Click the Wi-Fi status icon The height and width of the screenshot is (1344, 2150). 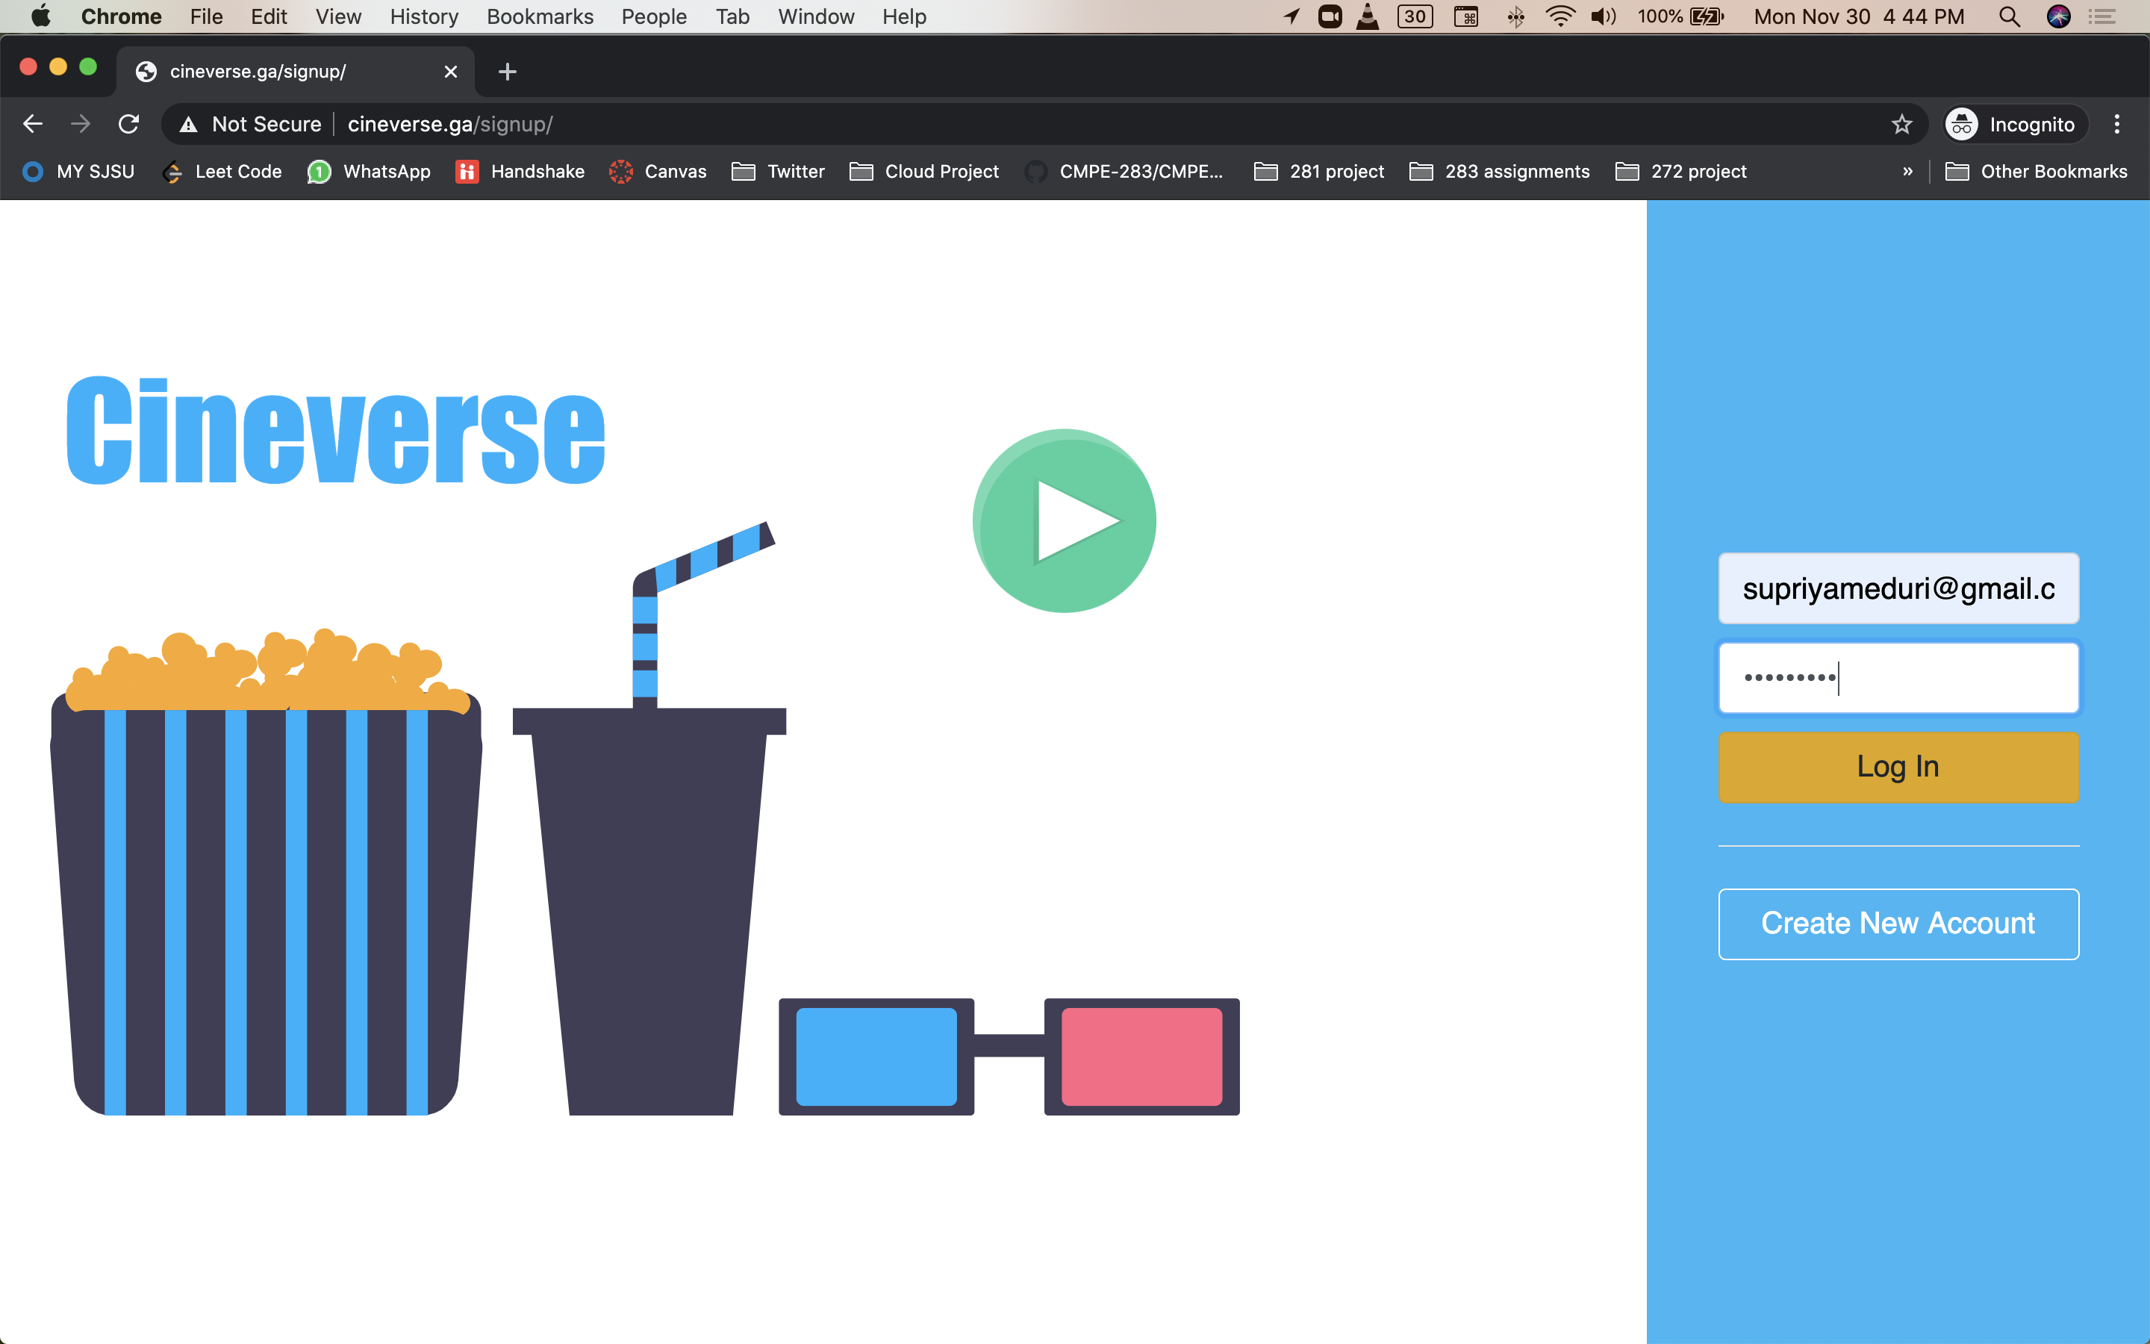1559,17
